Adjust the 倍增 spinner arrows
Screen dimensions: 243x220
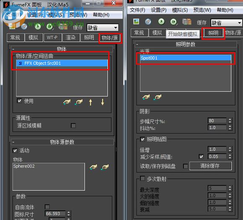click(230, 149)
